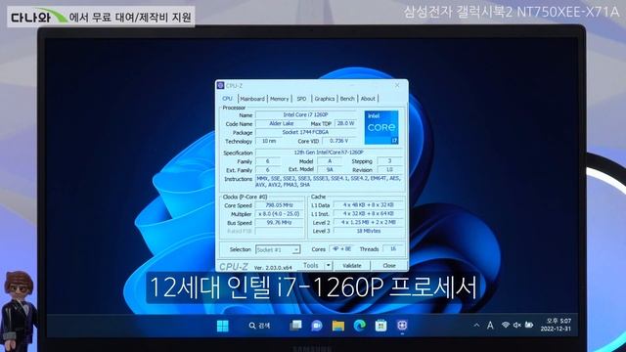Screen dimensions: 626x352
Task: Click the Level 2 cache value
Action: click(x=368, y=222)
